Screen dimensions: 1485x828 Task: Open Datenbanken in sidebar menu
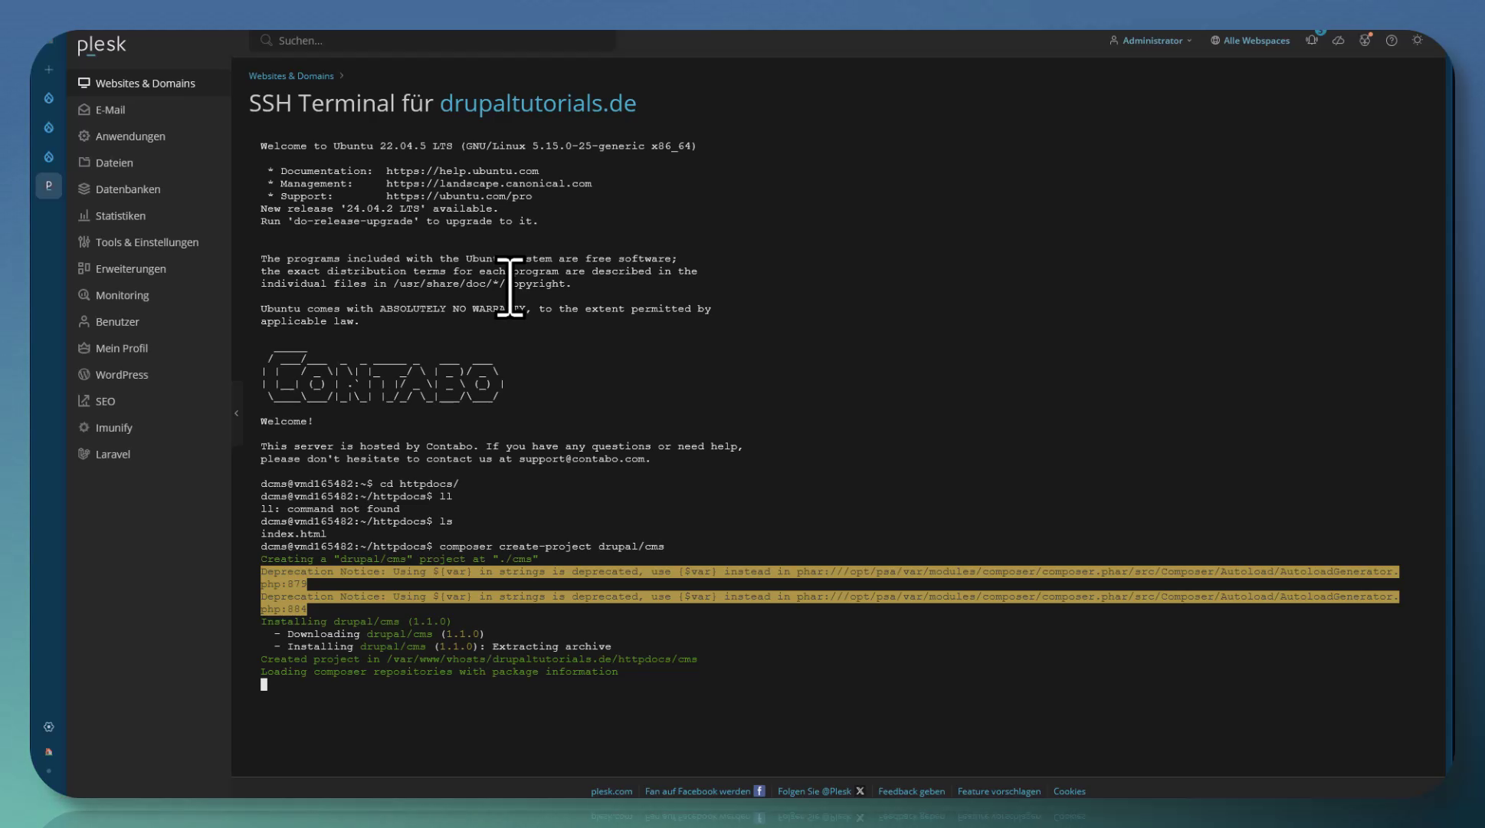click(127, 189)
